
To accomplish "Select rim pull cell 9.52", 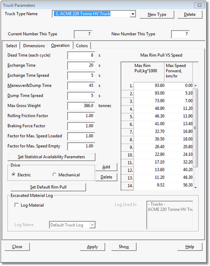I will pyautogui.click(x=149, y=185).
